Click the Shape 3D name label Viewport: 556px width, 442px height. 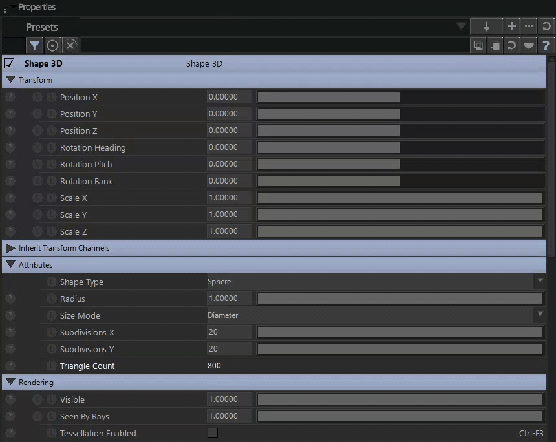point(43,63)
